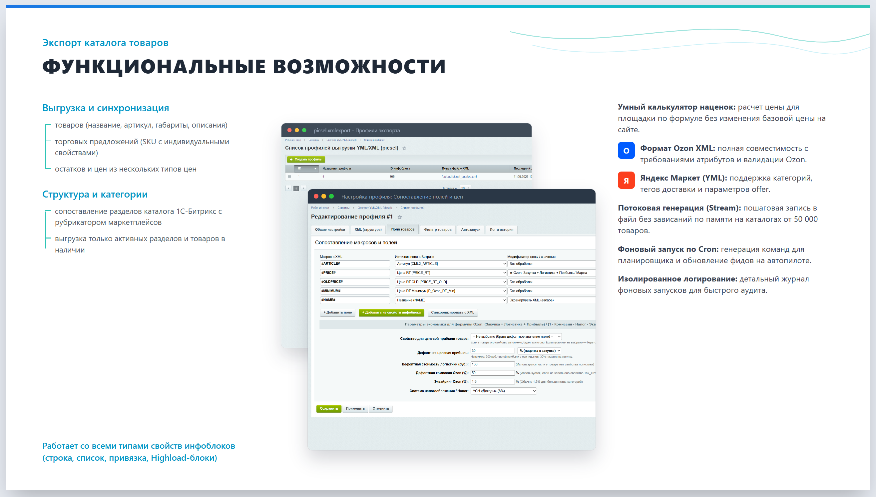Click the Ozon acquiring field '1,5'

pos(492,382)
